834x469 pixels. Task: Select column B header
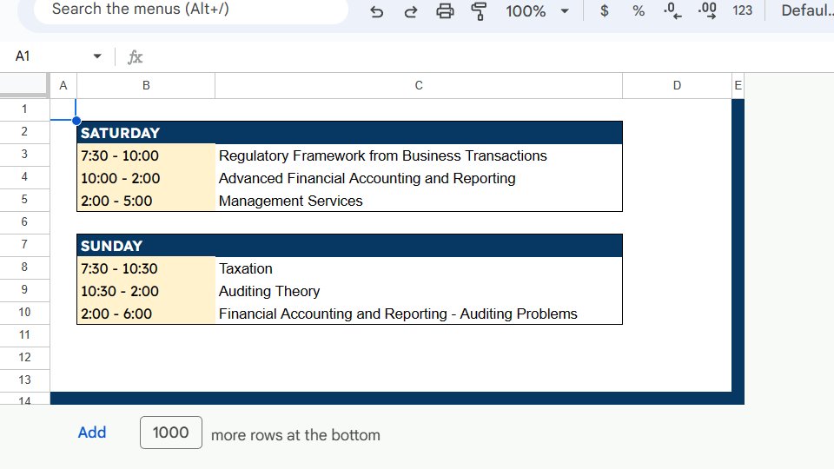pyautogui.click(x=146, y=86)
